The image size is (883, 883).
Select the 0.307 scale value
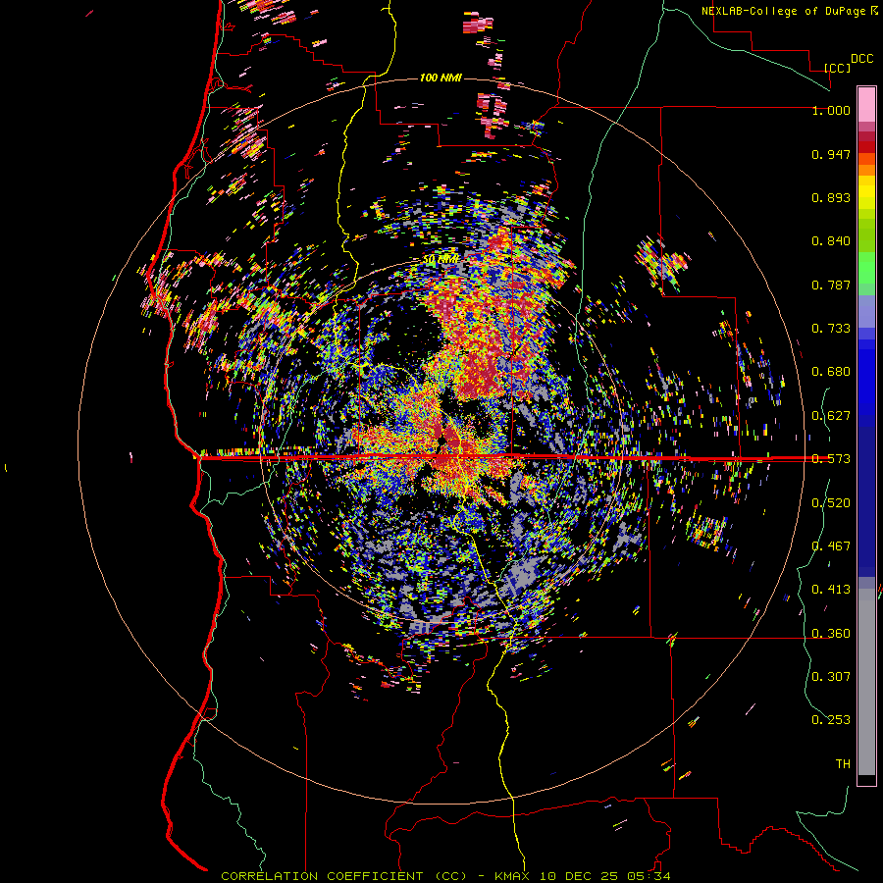coord(831,676)
